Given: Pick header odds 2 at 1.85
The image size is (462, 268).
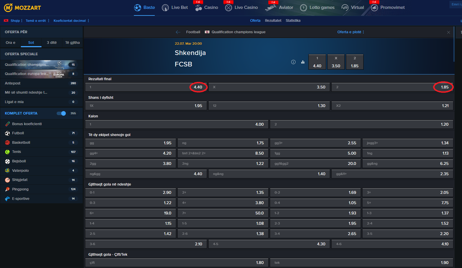Looking at the screenshot, I should pyautogui.click(x=355, y=62).
